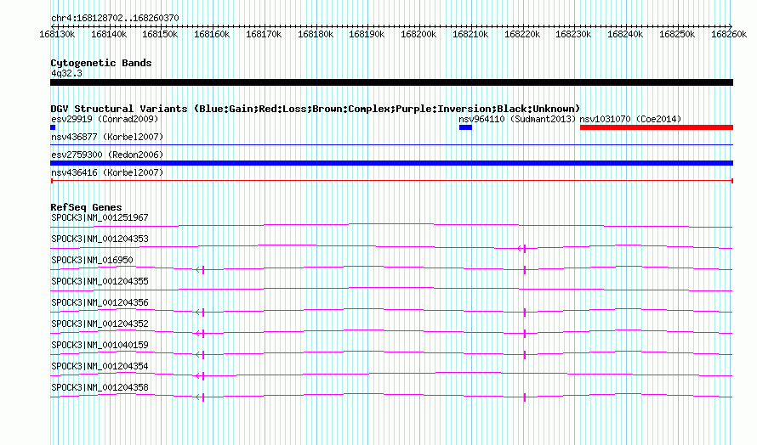Click the red nsv1031070 loss bar
The width and height of the screenshot is (757, 445).
click(x=657, y=127)
